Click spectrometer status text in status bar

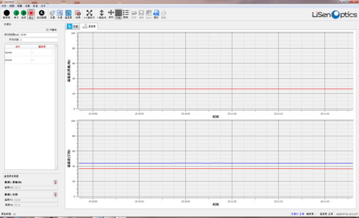[x=298, y=214]
